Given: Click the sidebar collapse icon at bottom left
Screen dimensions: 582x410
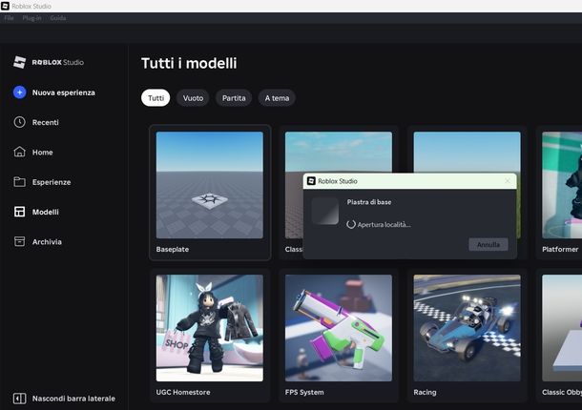Looking at the screenshot, I should pyautogui.click(x=19, y=399).
